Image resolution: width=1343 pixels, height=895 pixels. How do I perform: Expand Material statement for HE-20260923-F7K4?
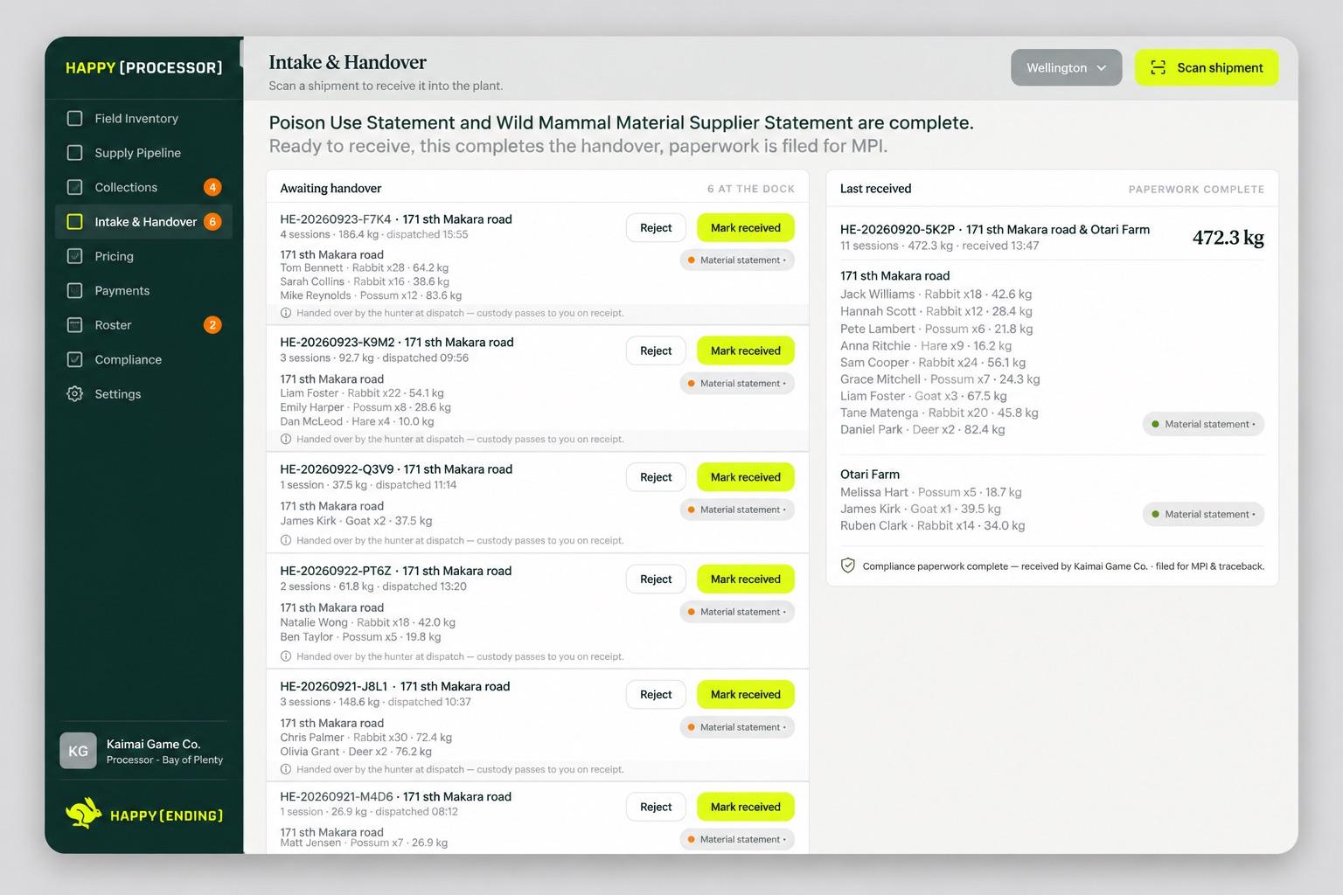point(737,260)
